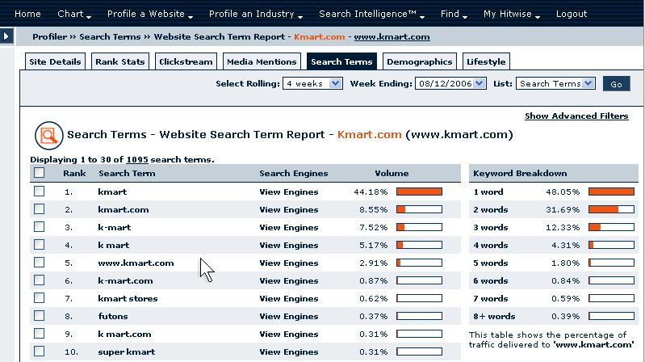Click the 3 words breakdown label
This screenshot has height=362, width=645.
tap(490, 227)
